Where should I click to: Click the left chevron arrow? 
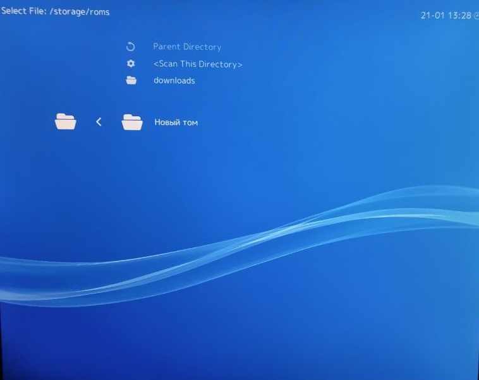coord(99,122)
